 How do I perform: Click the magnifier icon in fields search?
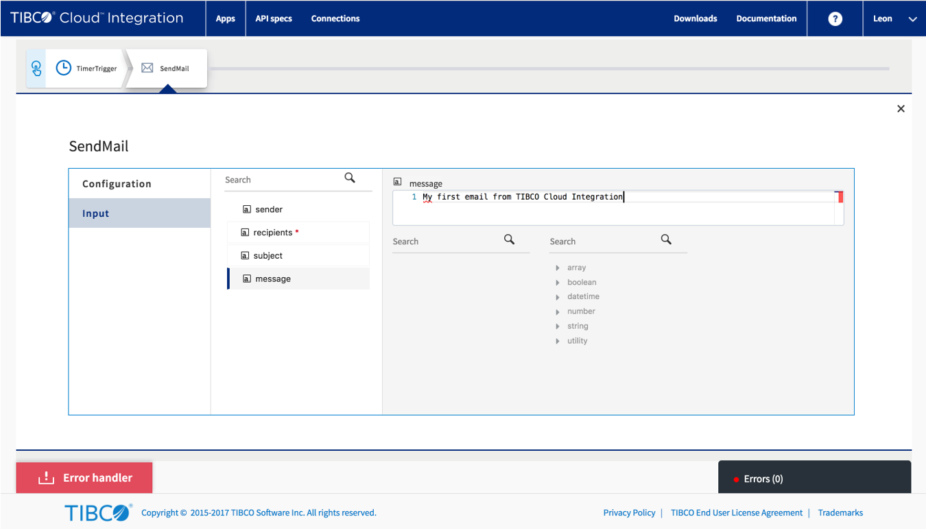point(350,178)
